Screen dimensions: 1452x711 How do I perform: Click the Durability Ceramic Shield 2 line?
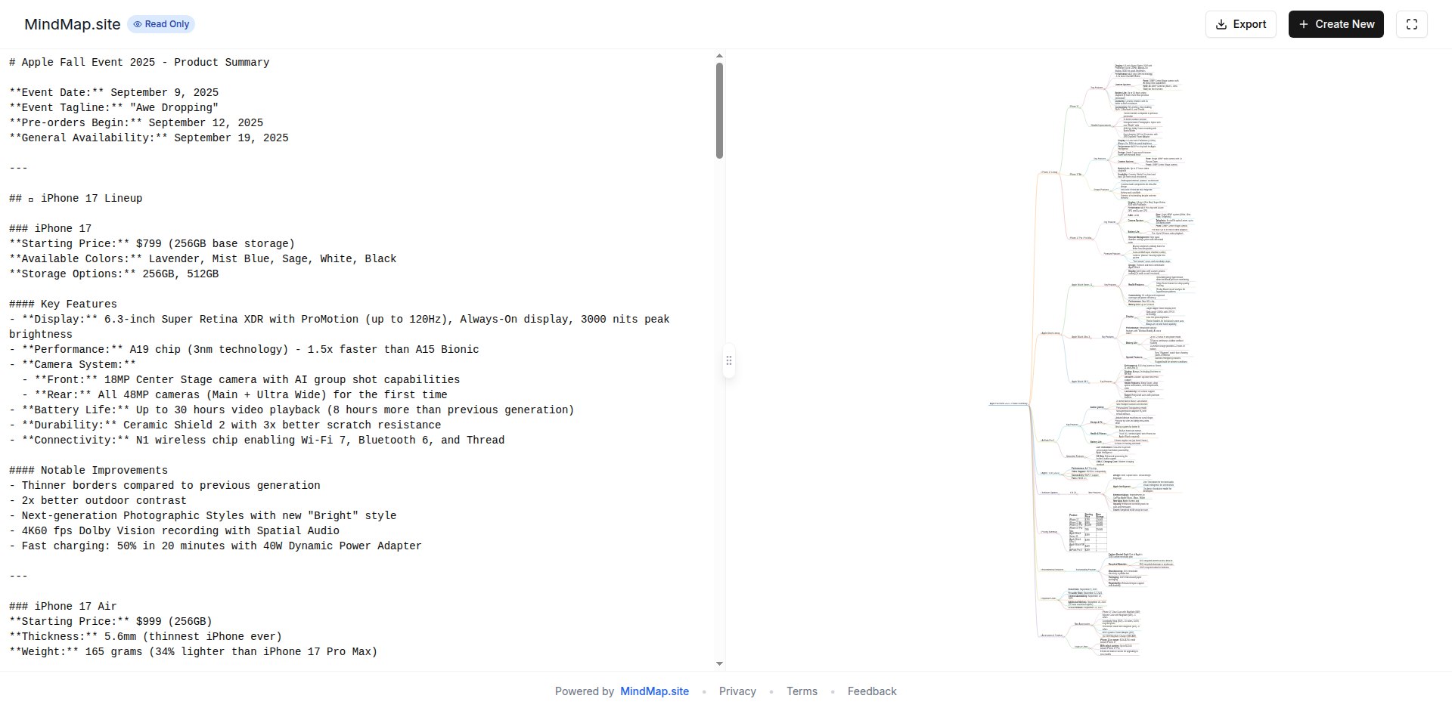pyautogui.click(x=225, y=425)
